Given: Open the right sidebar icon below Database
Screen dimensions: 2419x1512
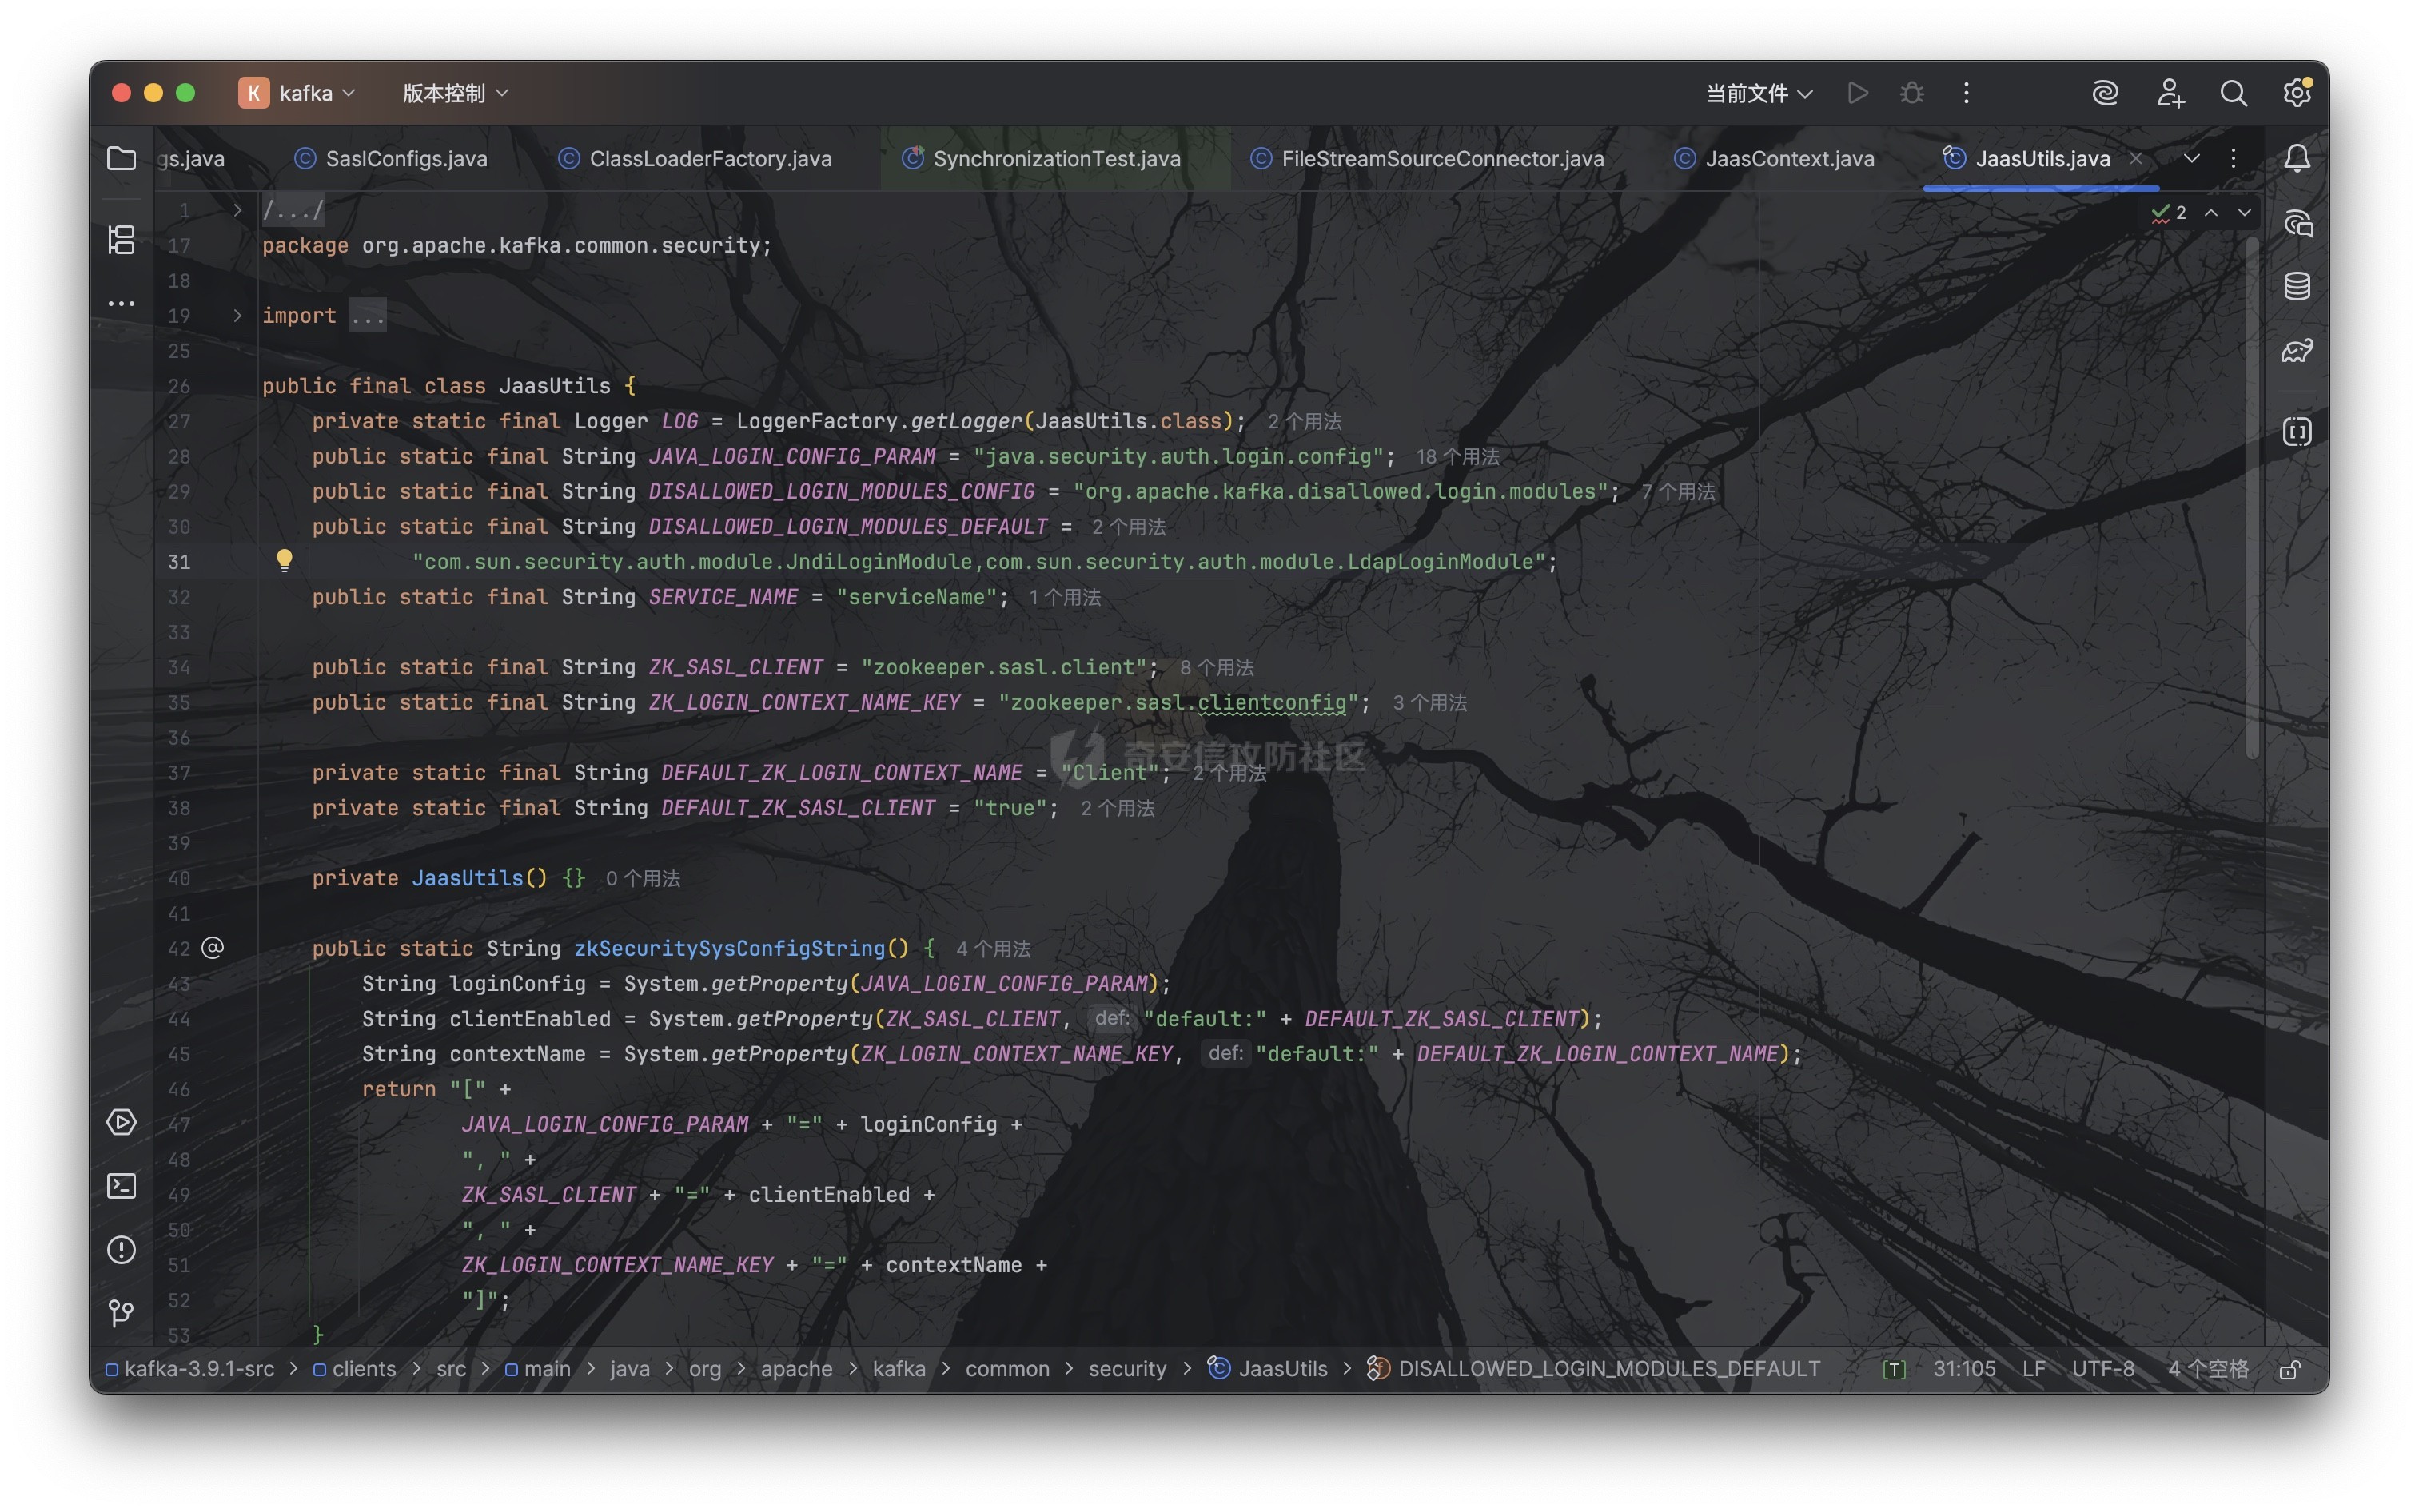Looking at the screenshot, I should point(2297,351).
